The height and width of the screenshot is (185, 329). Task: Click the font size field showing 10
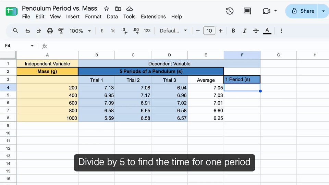(209, 31)
